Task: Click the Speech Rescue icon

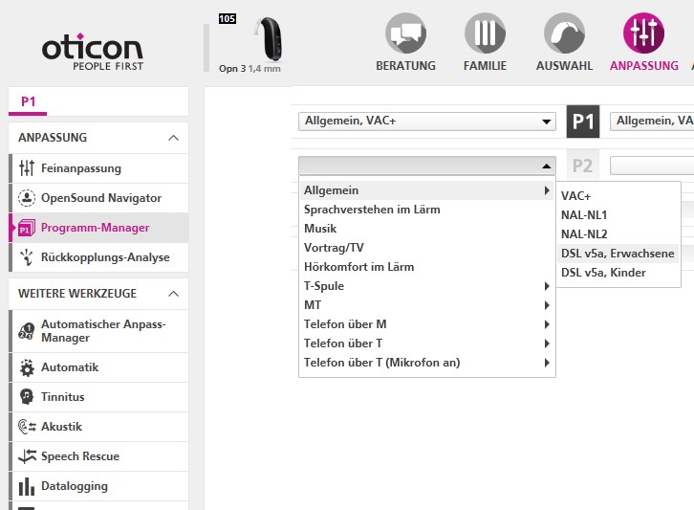Action: (x=27, y=456)
